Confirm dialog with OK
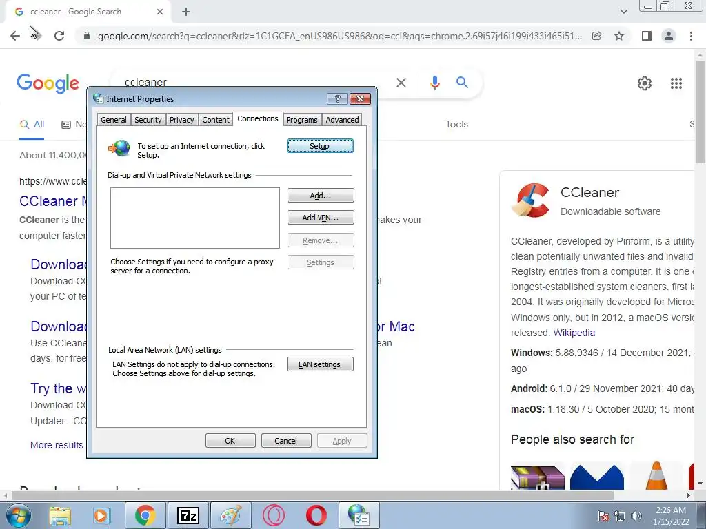The width and height of the screenshot is (706, 529). point(230,440)
